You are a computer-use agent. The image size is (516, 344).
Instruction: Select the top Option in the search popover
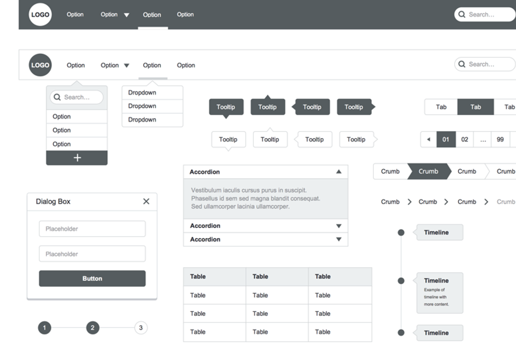coord(77,117)
